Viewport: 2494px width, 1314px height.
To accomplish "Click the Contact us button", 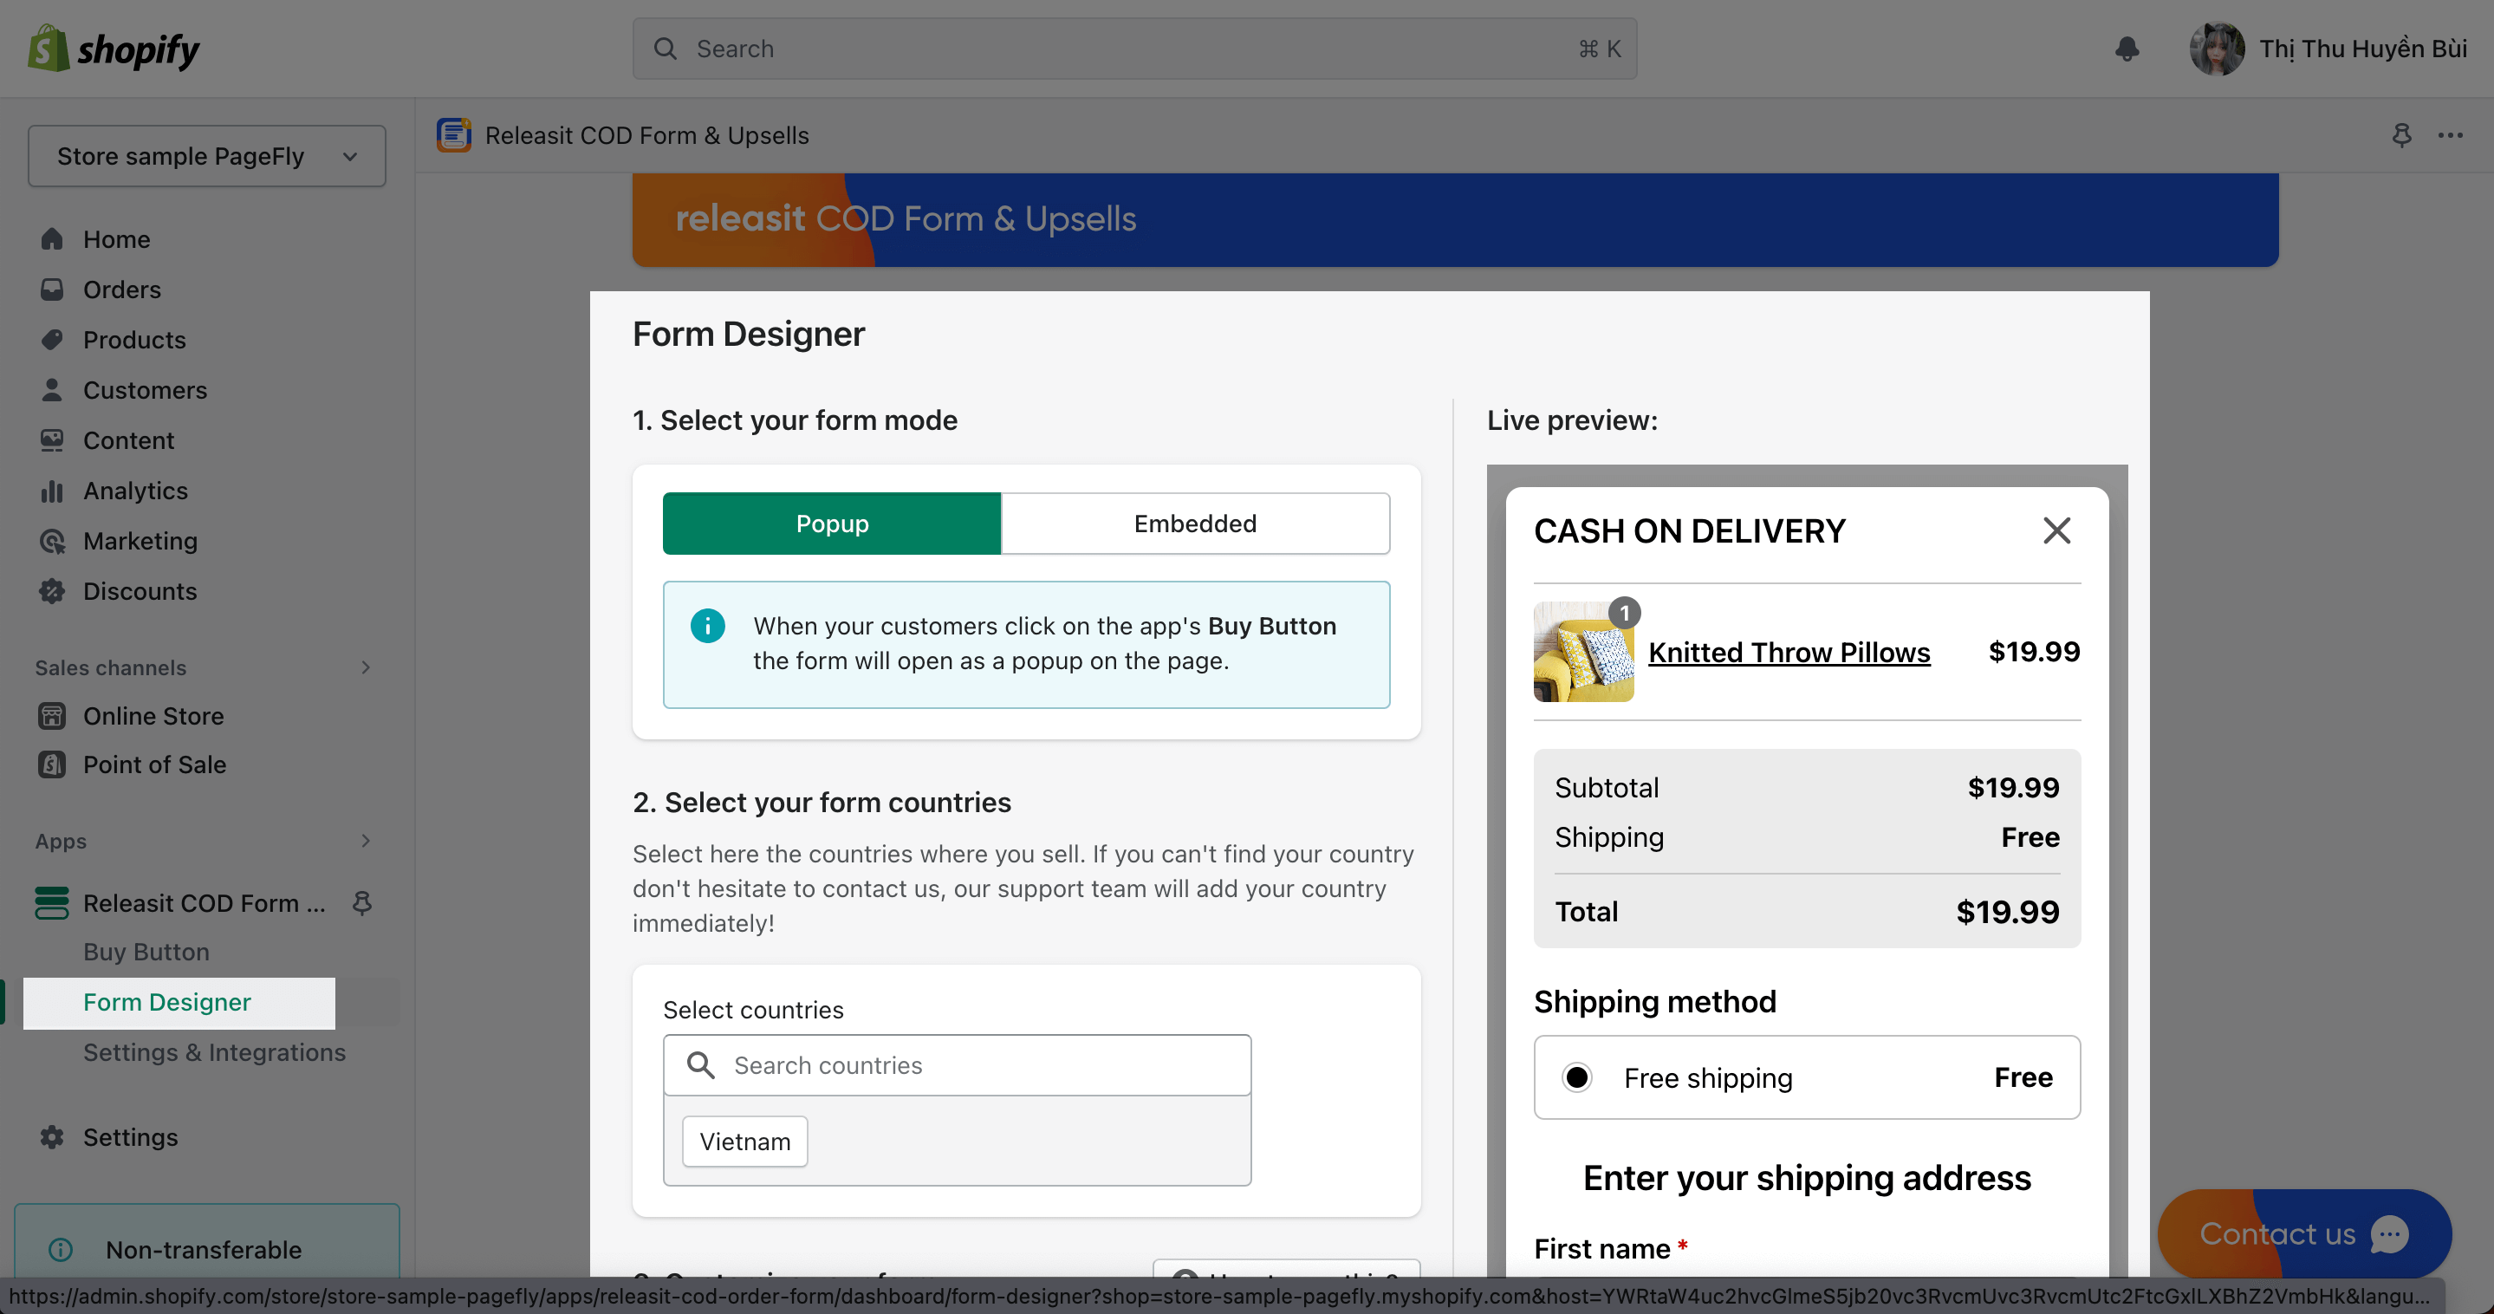I will point(2304,1233).
